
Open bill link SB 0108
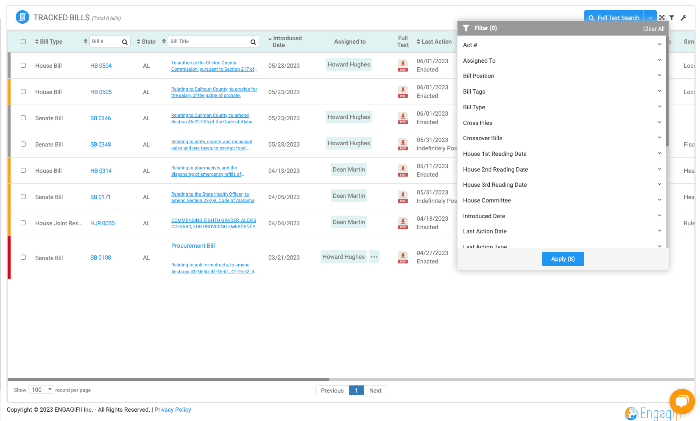pyautogui.click(x=100, y=258)
